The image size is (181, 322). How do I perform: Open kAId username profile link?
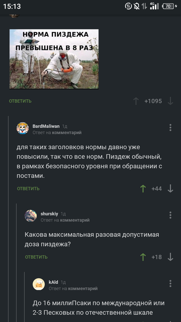pos(53,282)
